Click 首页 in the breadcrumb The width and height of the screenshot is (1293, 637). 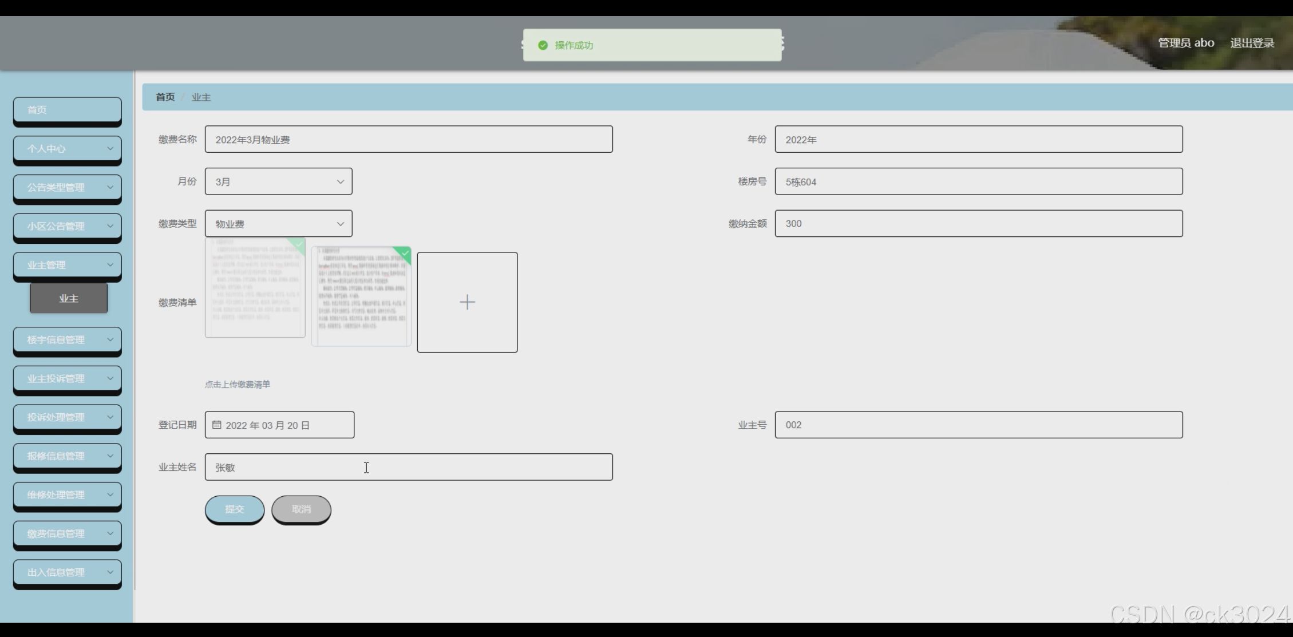tap(165, 97)
